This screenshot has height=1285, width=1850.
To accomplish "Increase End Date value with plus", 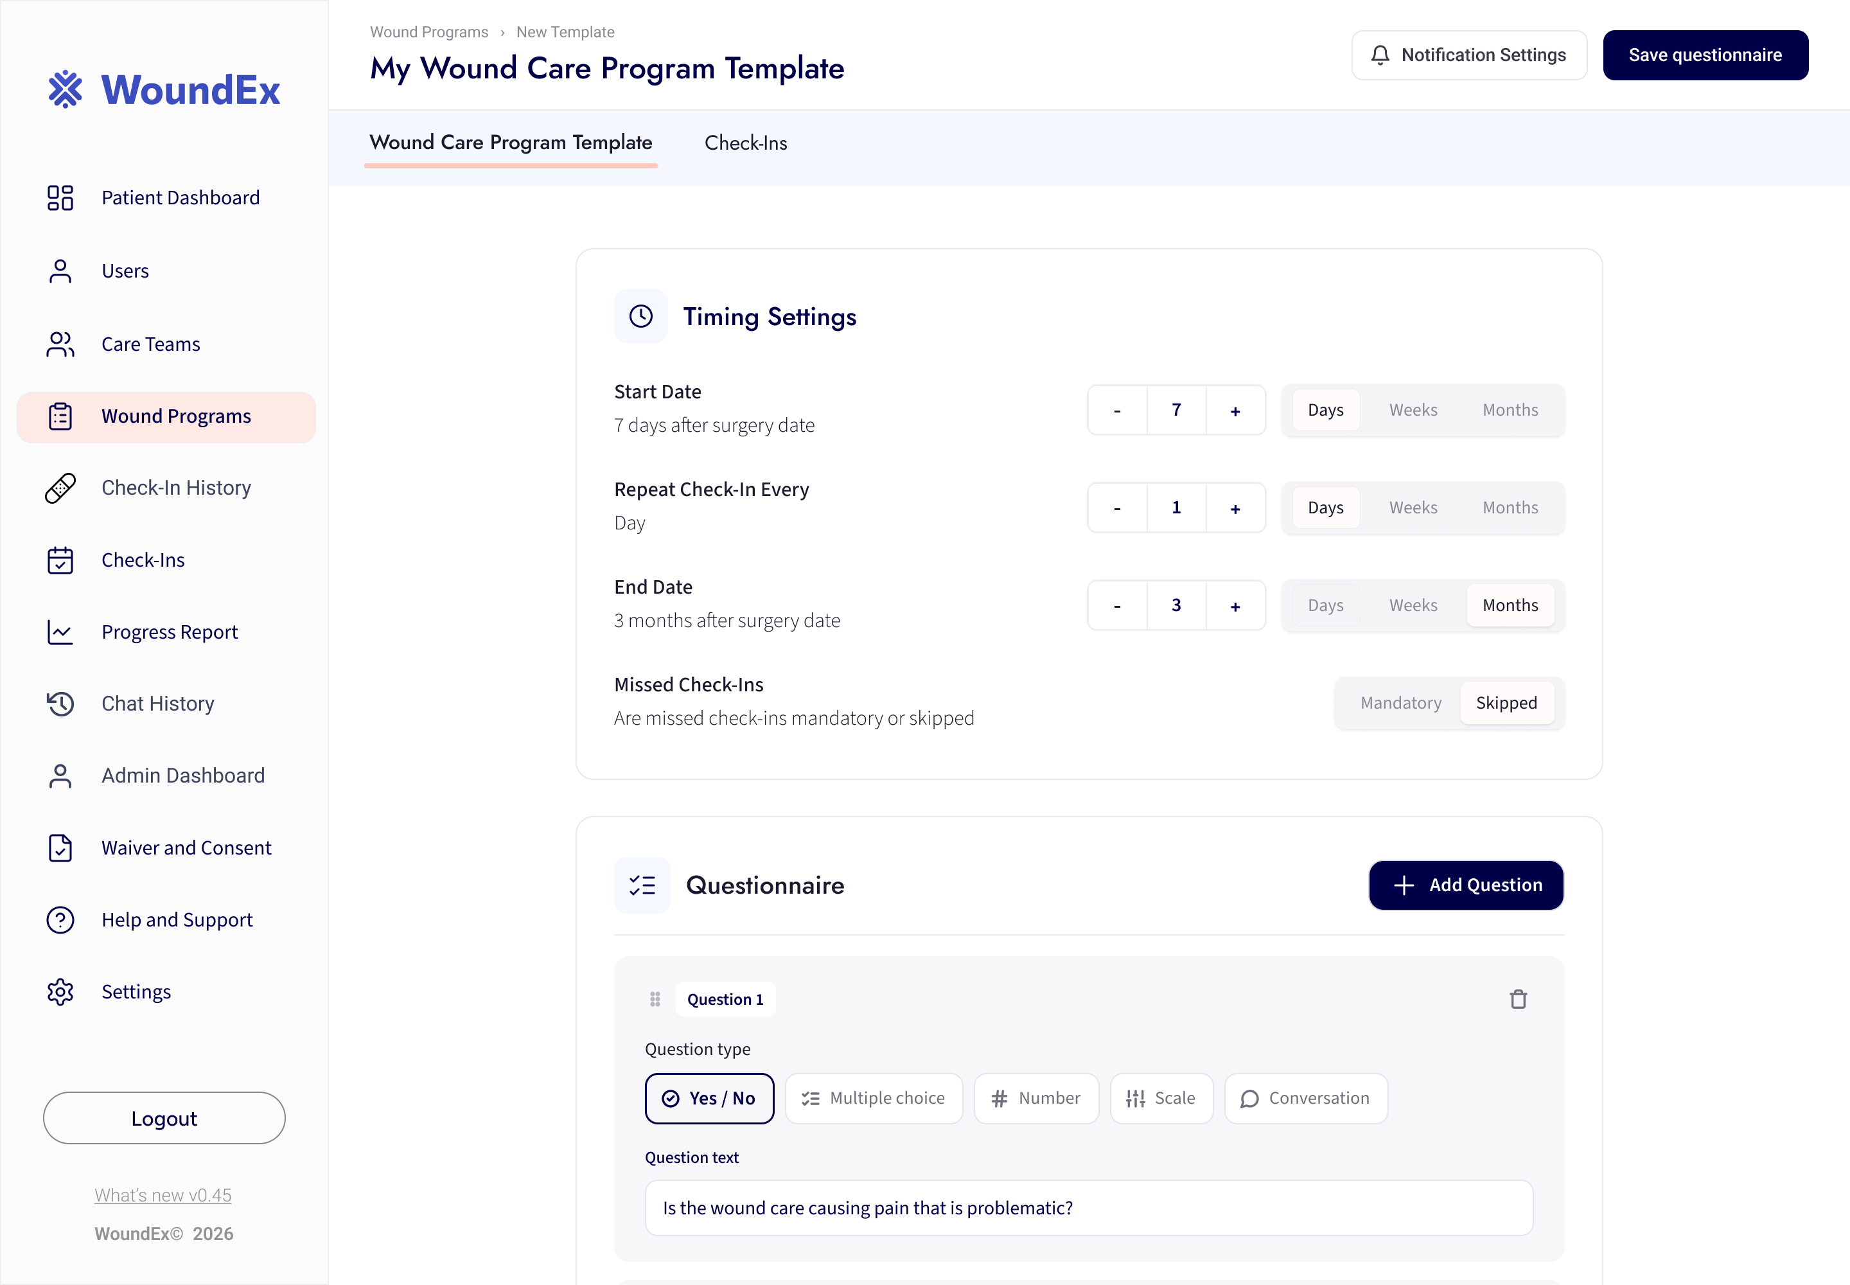I will [1235, 605].
